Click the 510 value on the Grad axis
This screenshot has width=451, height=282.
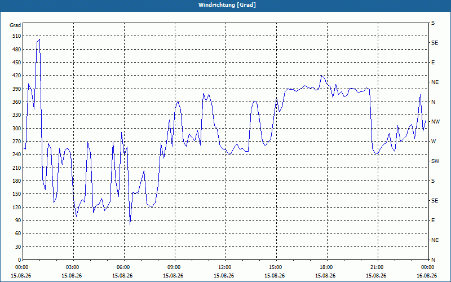pyautogui.click(x=17, y=36)
